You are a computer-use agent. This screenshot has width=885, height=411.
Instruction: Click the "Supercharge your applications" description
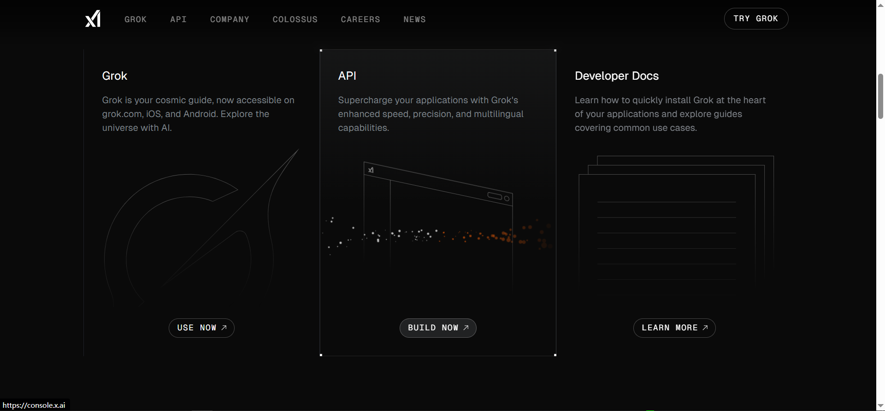coord(431,114)
